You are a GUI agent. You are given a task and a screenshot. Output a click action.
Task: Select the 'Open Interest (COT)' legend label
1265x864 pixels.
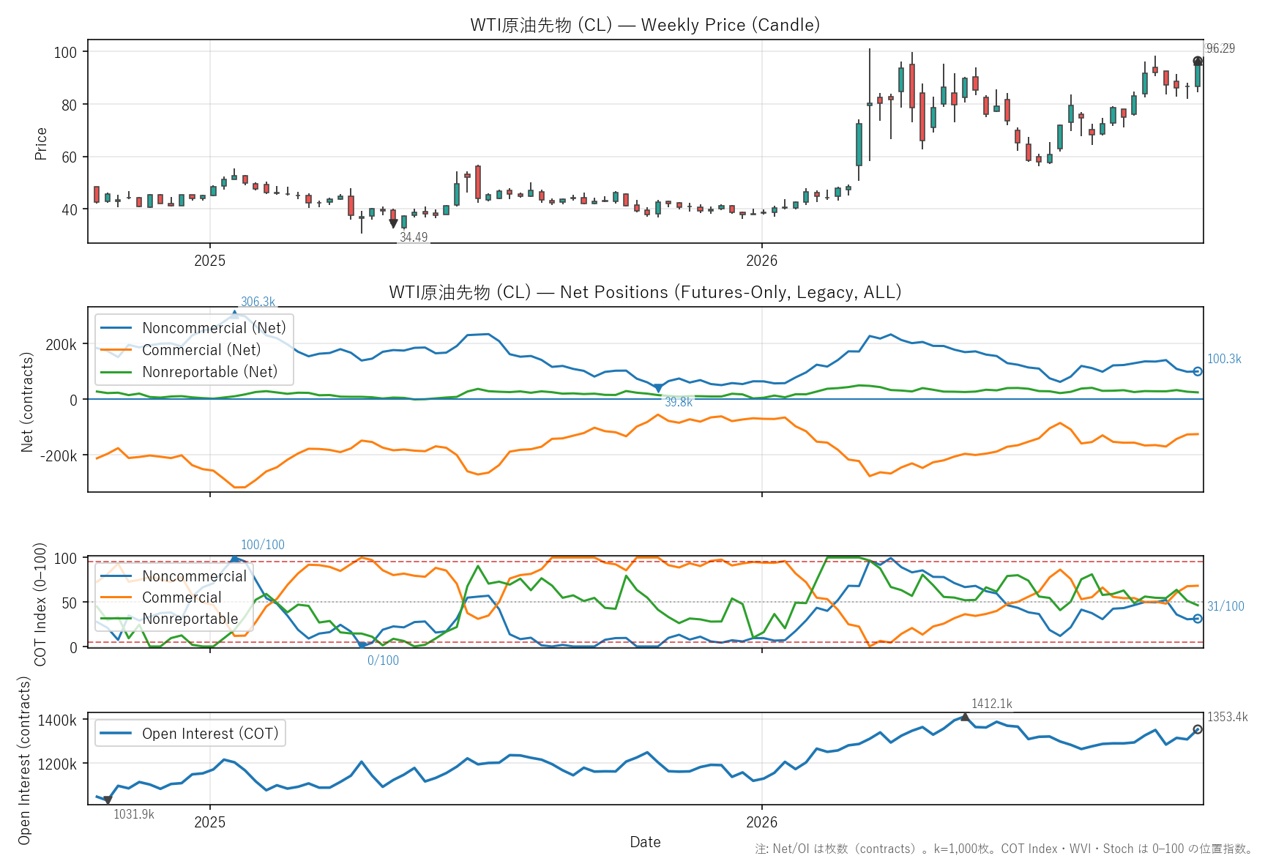point(210,734)
